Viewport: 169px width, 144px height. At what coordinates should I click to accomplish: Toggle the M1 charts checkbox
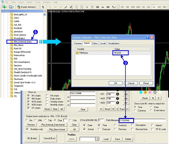click(28, 96)
